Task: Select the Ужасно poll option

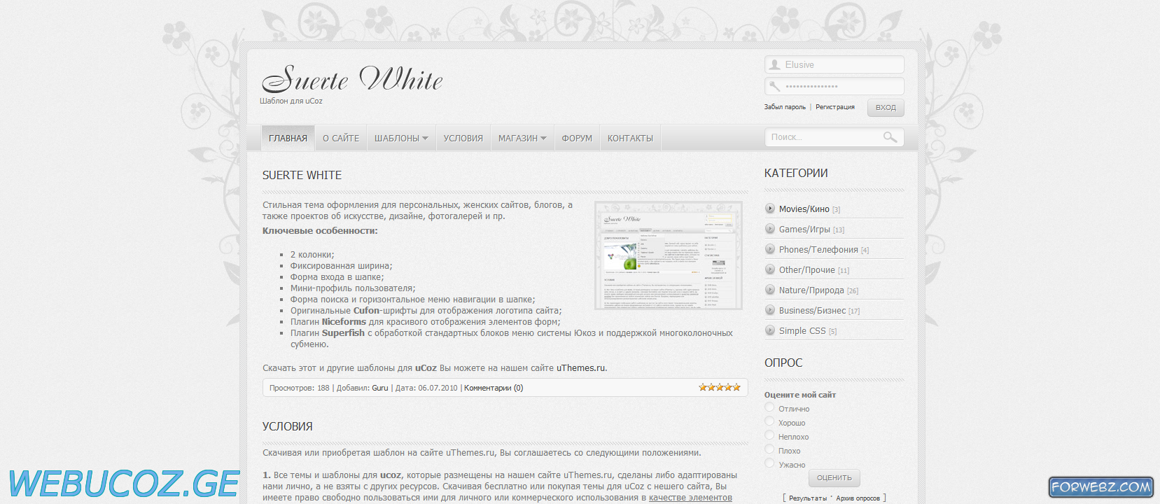Action: pos(769,463)
